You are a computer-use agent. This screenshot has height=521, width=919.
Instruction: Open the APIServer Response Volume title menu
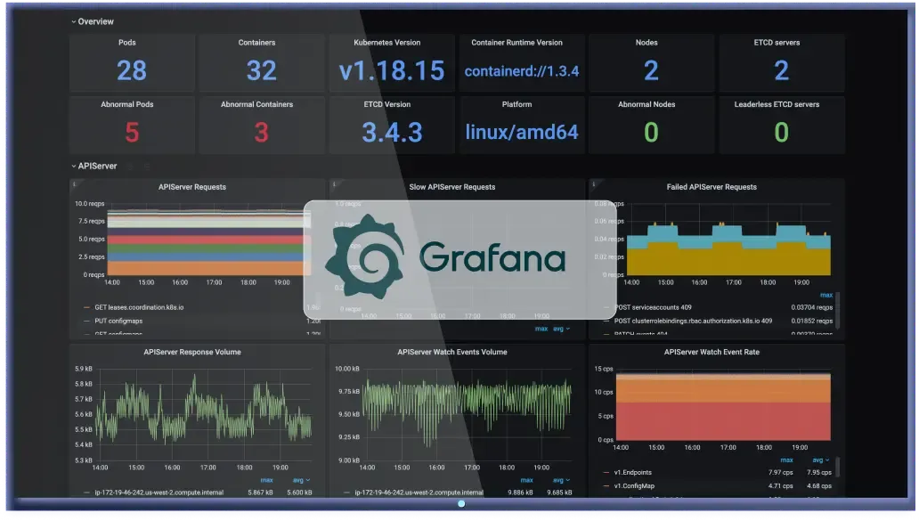(192, 353)
